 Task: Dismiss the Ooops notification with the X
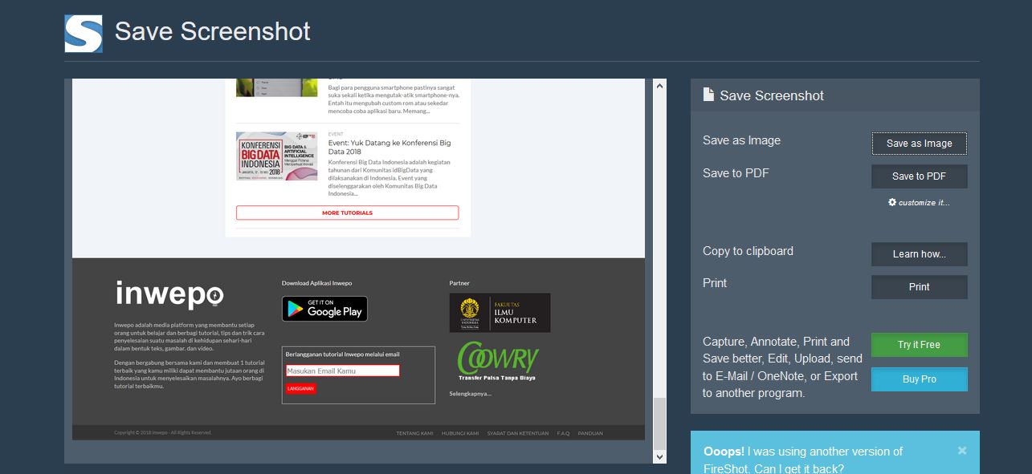[x=962, y=451]
